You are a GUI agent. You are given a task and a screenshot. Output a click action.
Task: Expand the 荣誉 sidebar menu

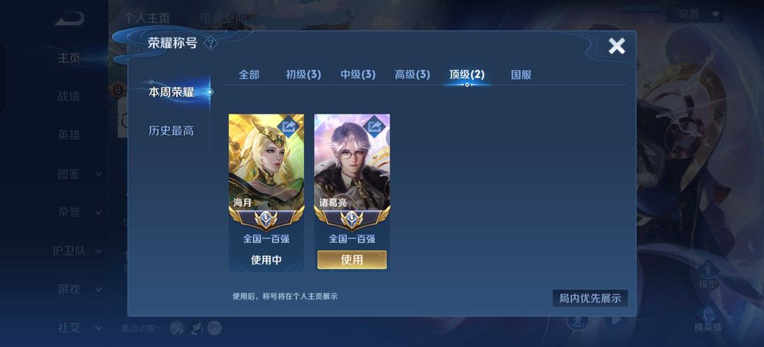[79, 212]
